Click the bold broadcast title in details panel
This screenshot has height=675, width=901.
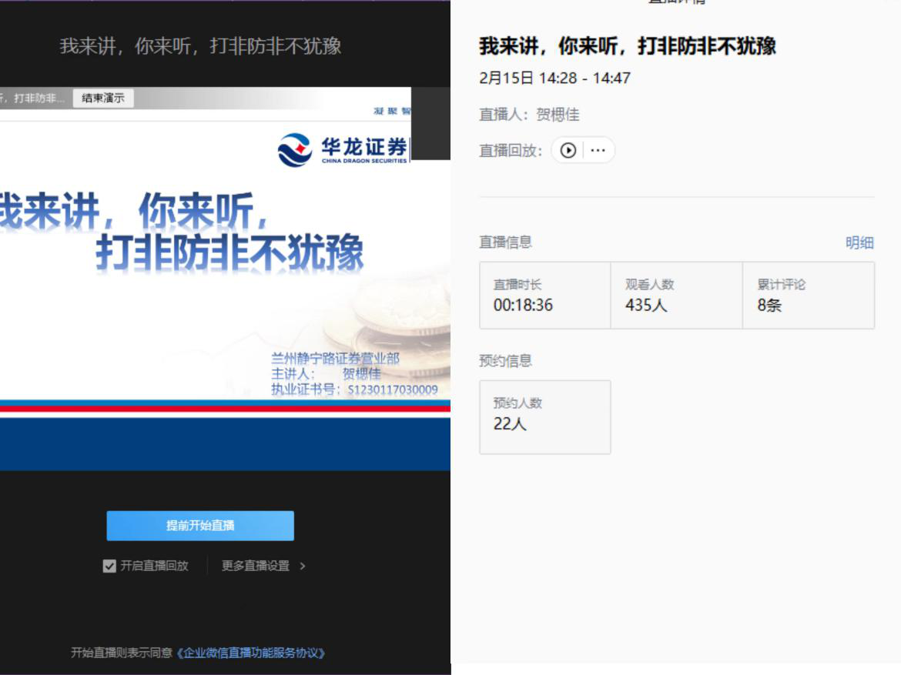click(627, 46)
